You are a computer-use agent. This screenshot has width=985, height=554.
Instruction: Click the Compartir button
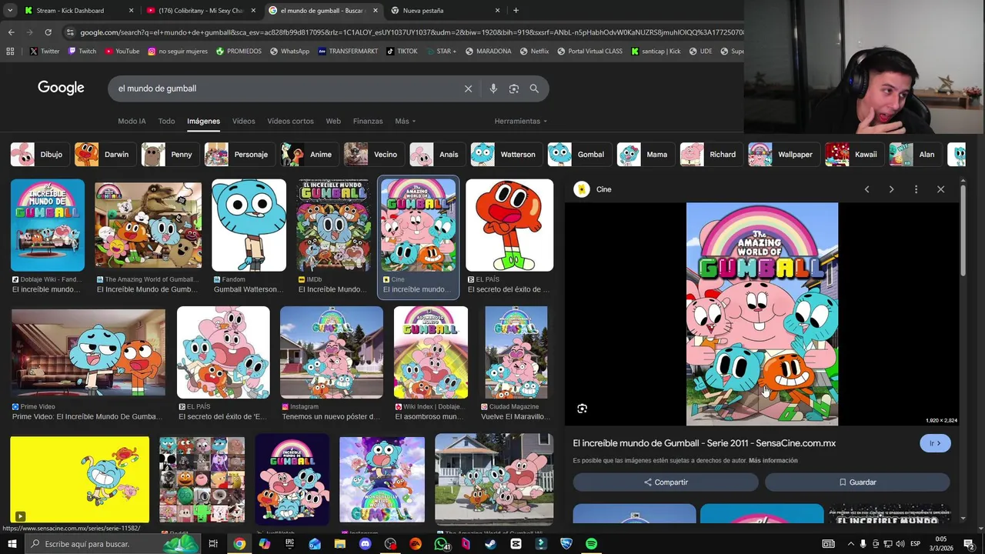pyautogui.click(x=666, y=482)
